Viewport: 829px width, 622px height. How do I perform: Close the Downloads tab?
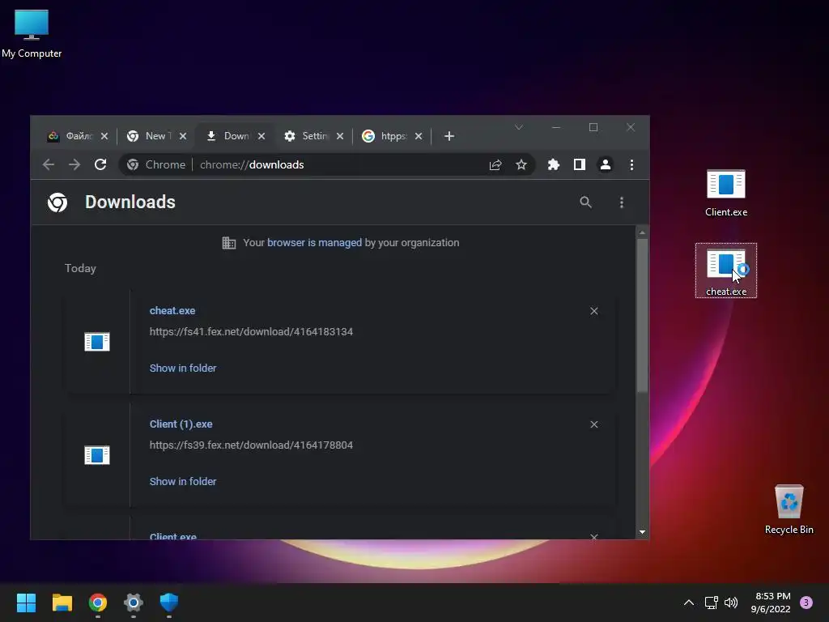pyautogui.click(x=261, y=136)
